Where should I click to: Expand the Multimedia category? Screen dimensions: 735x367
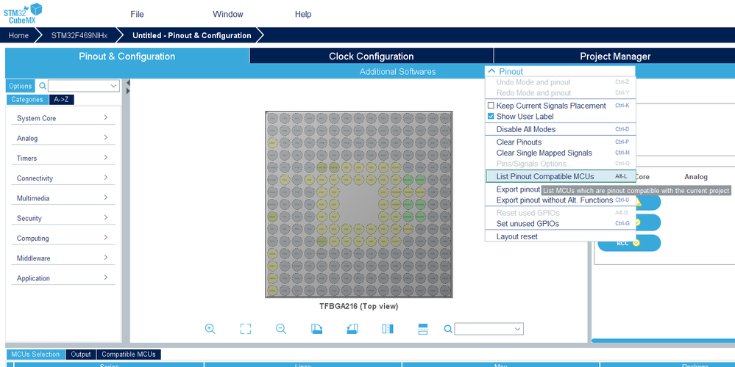pos(63,197)
